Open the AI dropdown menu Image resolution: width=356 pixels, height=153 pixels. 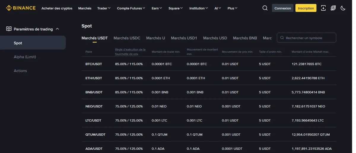(218, 8)
